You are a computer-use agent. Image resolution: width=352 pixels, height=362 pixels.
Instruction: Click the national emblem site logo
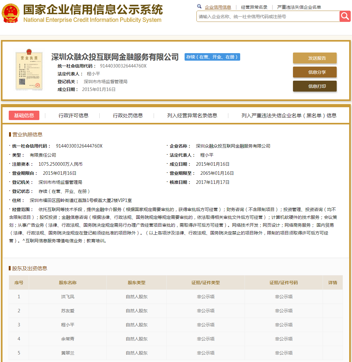[11, 13]
